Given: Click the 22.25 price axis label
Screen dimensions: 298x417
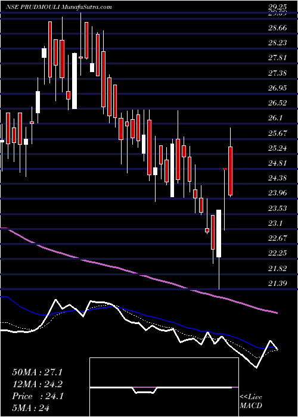Looking at the screenshot, I should pyautogui.click(x=278, y=253).
